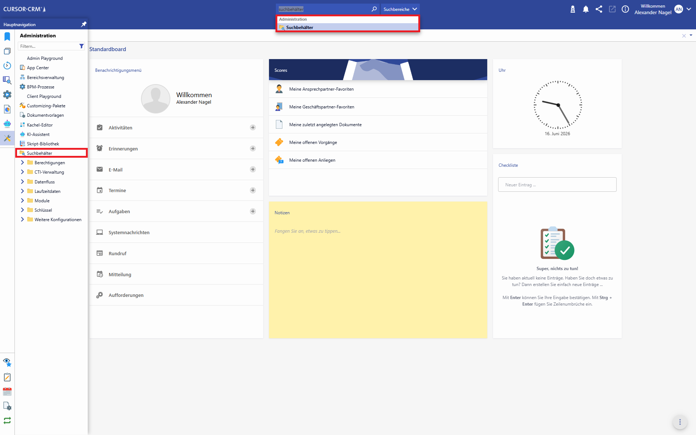Click the Neuer Eintrag checklist field

pyautogui.click(x=557, y=185)
